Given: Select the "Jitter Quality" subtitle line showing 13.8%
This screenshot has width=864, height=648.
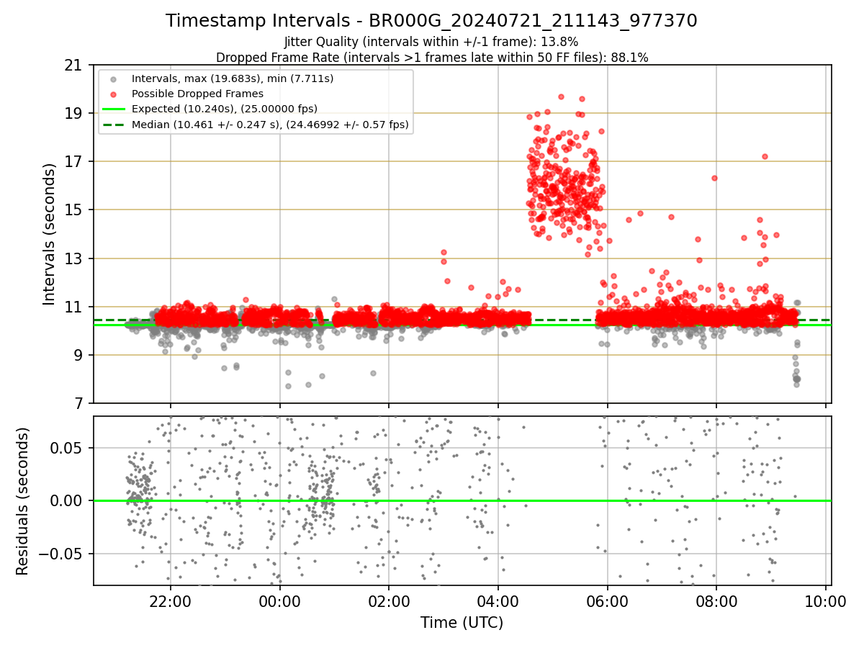Looking at the screenshot, I should tap(431, 42).
